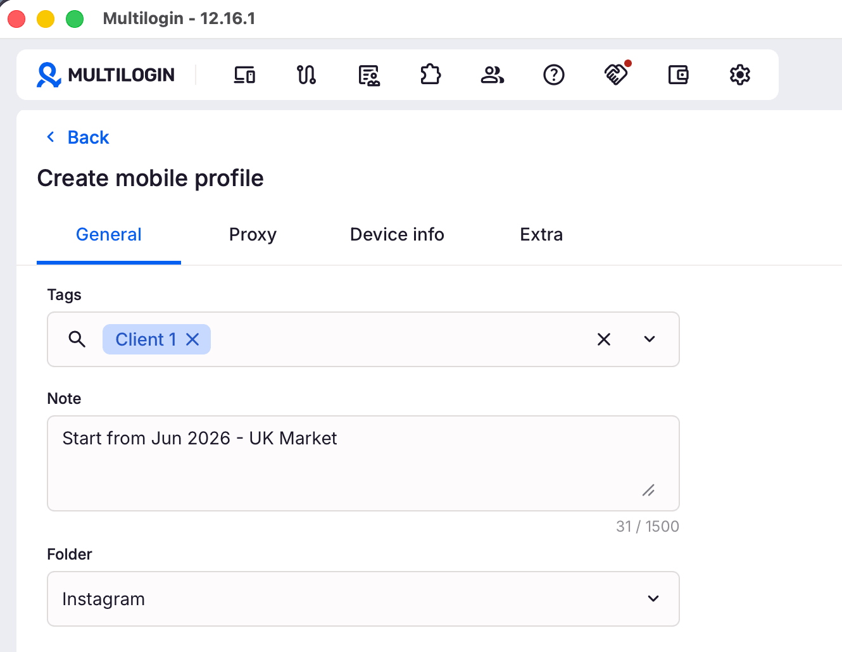This screenshot has width=842, height=652.
Task: Open the automation flow icon
Action: (x=306, y=75)
